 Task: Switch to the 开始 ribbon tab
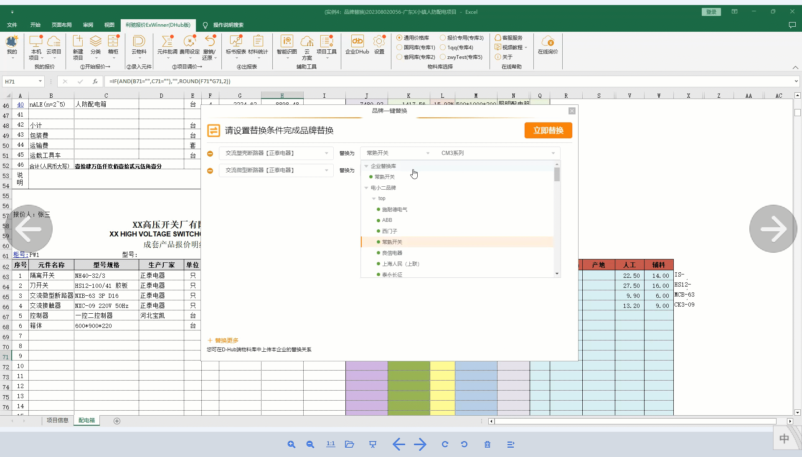coord(36,25)
